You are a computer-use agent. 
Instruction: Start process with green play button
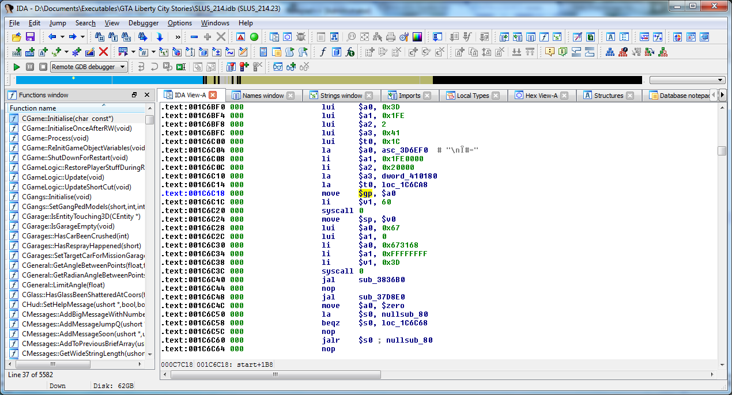pyautogui.click(x=17, y=67)
